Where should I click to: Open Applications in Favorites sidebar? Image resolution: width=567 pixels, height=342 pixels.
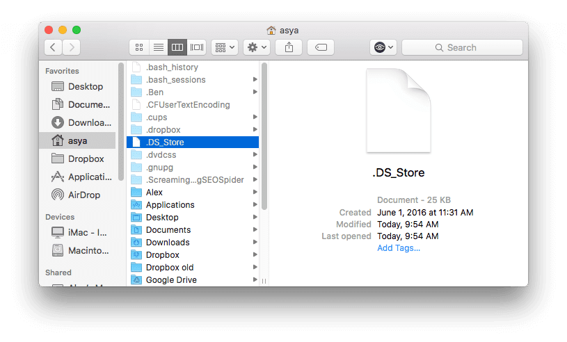(x=77, y=177)
